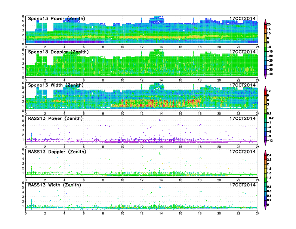
Task: Click height 5 label on RASS13 Power axis
Action: (x=23, y=121)
